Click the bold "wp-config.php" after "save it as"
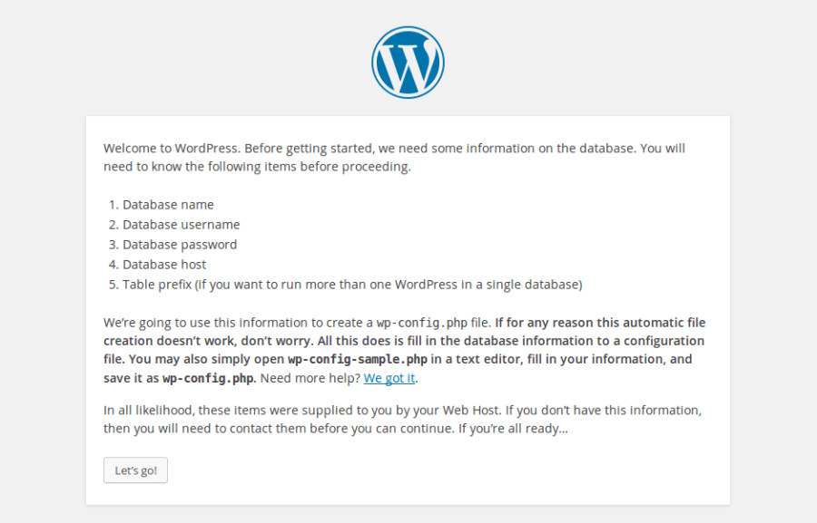 [x=209, y=378]
